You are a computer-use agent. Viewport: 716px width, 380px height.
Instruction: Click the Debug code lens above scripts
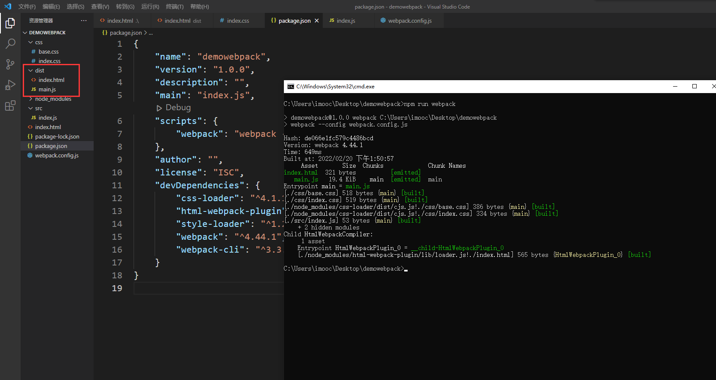178,108
